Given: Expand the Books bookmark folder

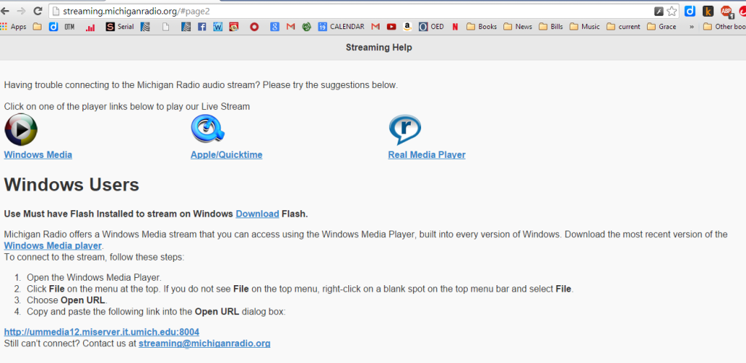Looking at the screenshot, I should click(x=481, y=27).
